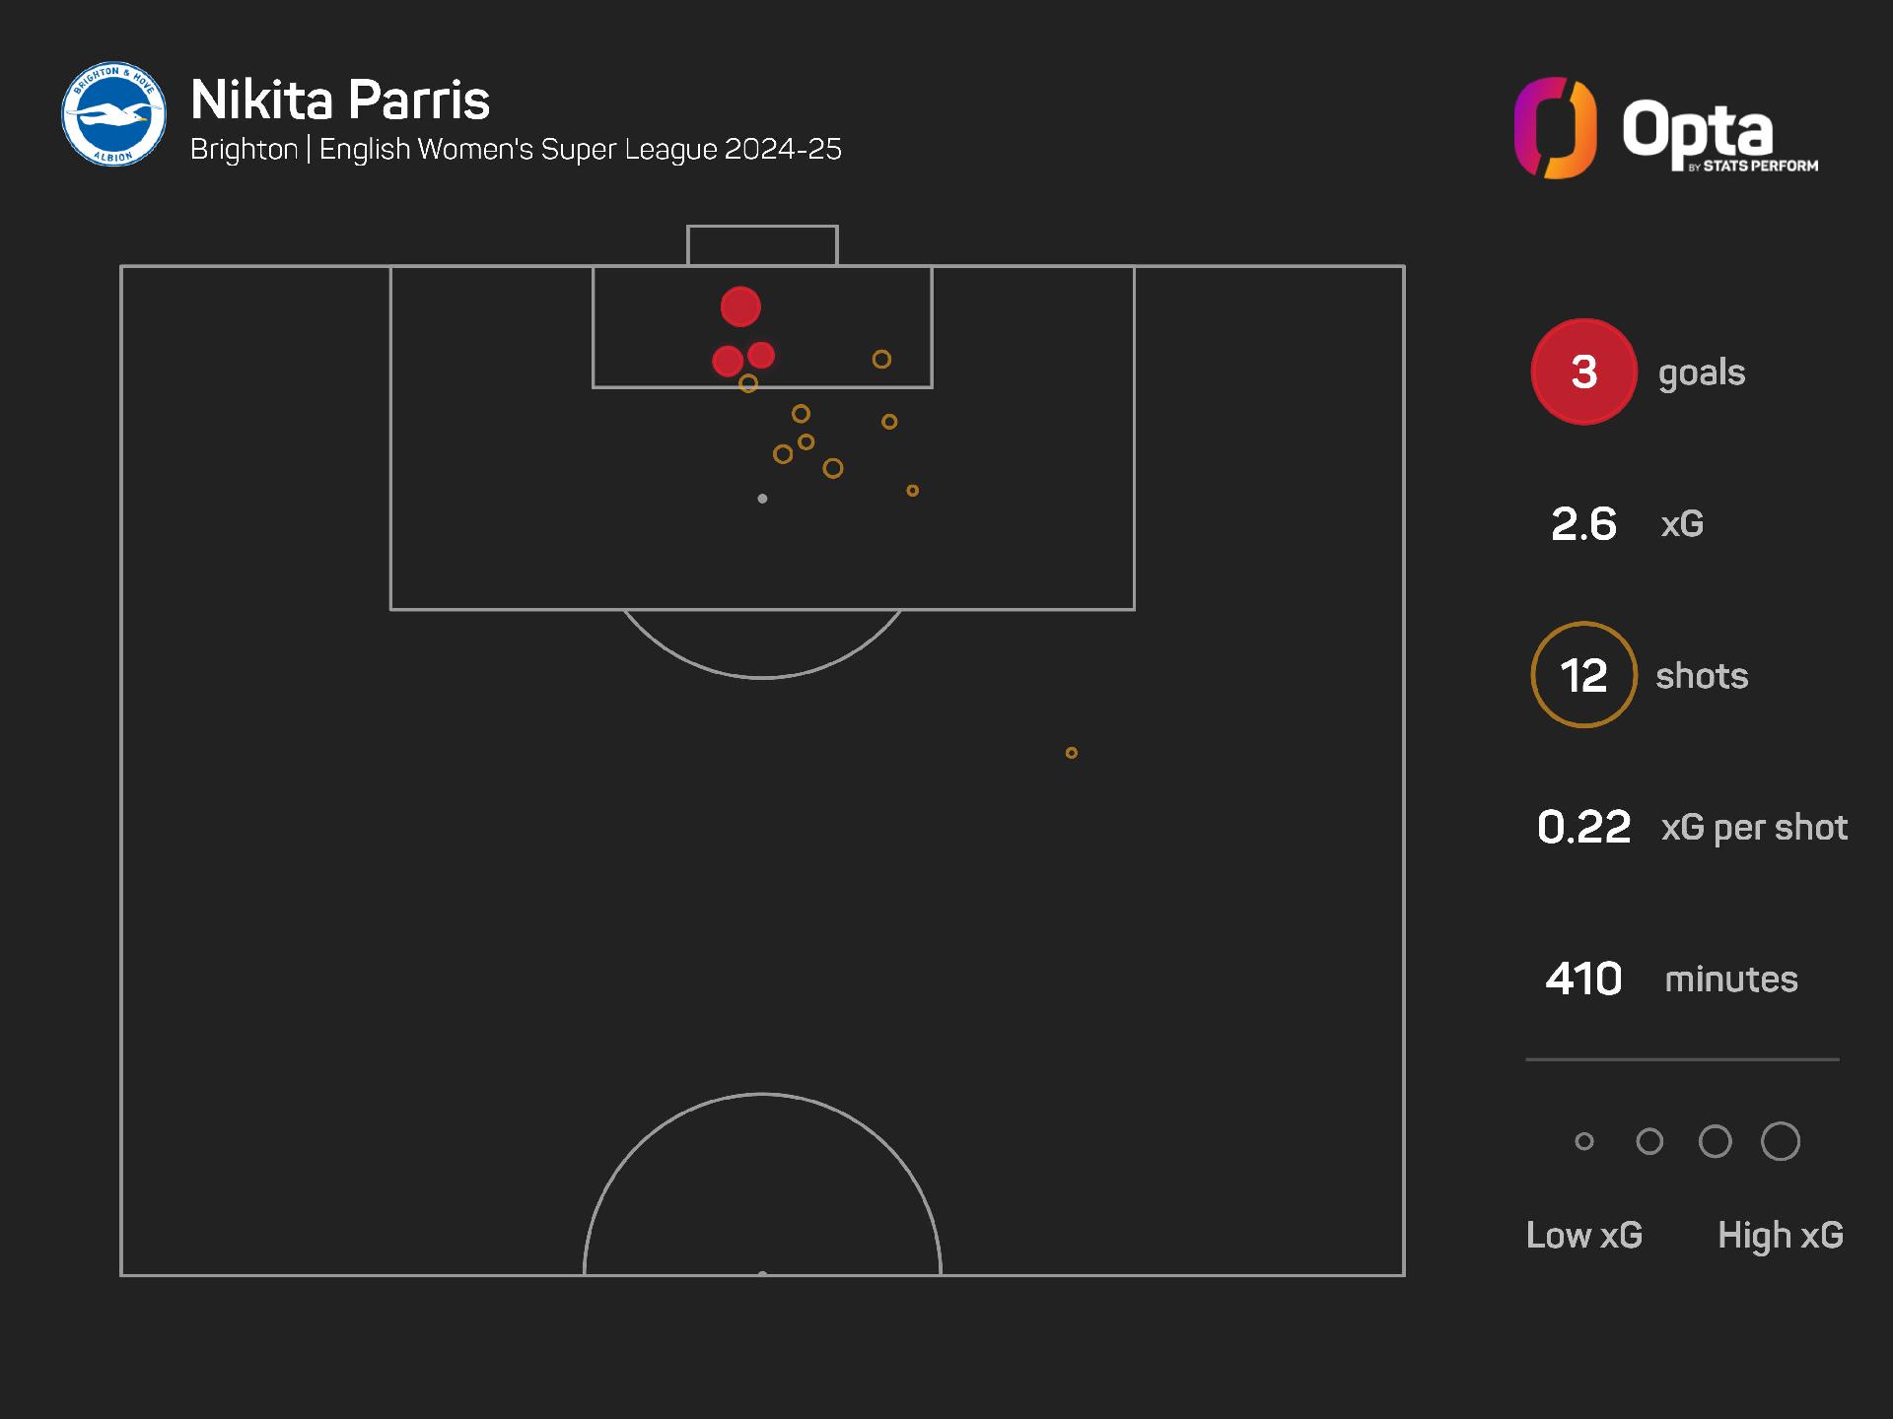Click the goal frame at top of pitch

click(x=762, y=245)
